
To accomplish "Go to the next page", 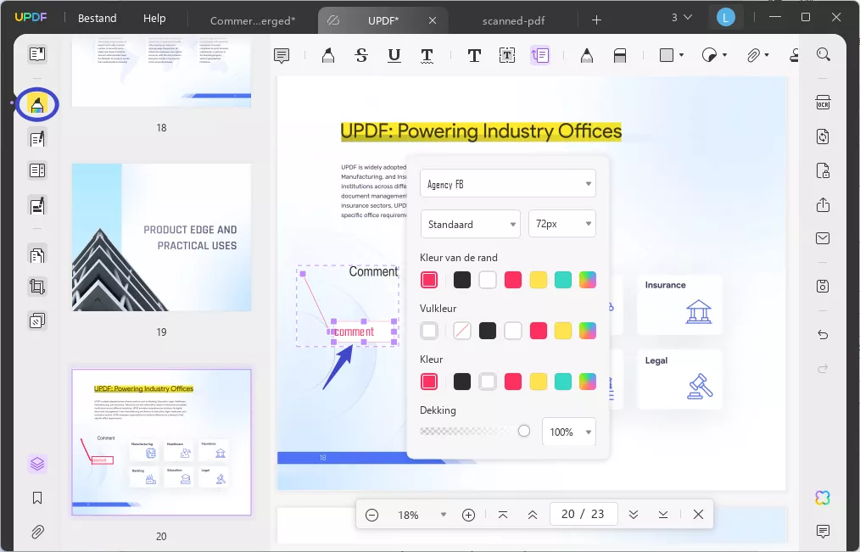I will pos(634,515).
